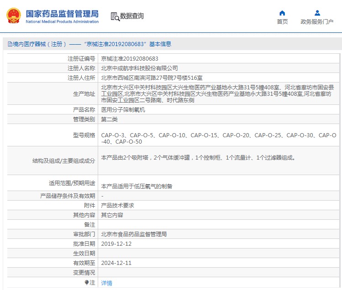Click the 适用范围/预期用途 label
Viewport: 342px width, 290px height.
tap(72, 183)
